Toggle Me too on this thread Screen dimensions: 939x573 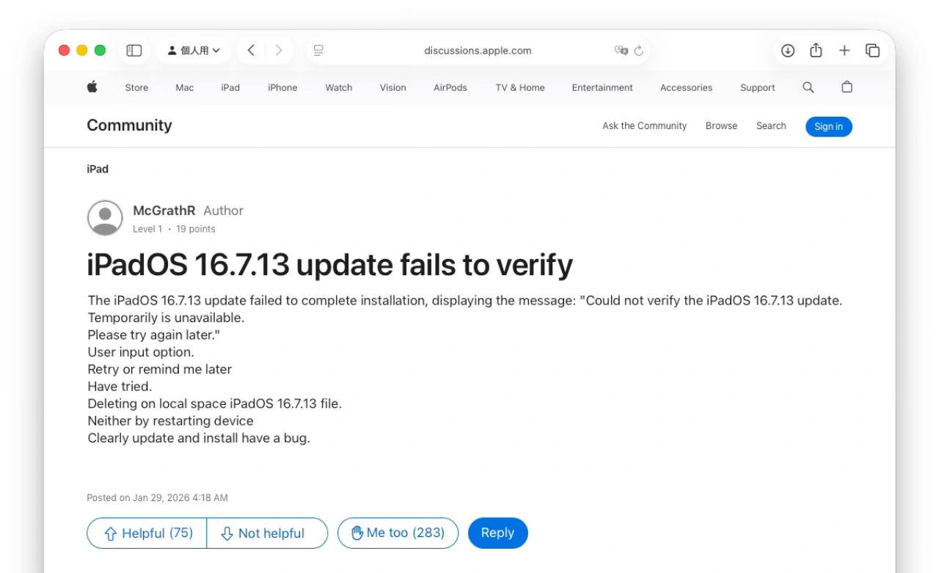[x=398, y=533]
